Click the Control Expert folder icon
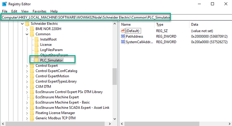 click(32, 66)
